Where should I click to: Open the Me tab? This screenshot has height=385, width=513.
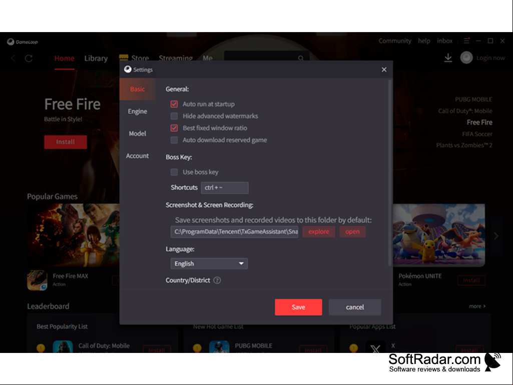point(207,58)
